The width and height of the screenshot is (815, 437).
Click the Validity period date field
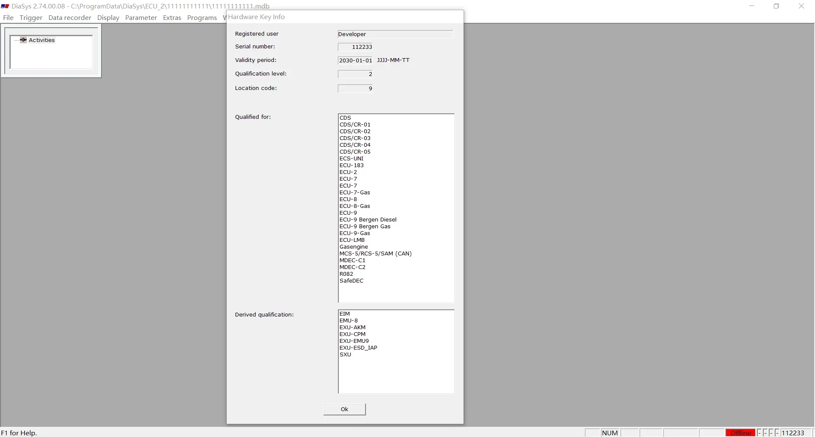pyautogui.click(x=355, y=60)
